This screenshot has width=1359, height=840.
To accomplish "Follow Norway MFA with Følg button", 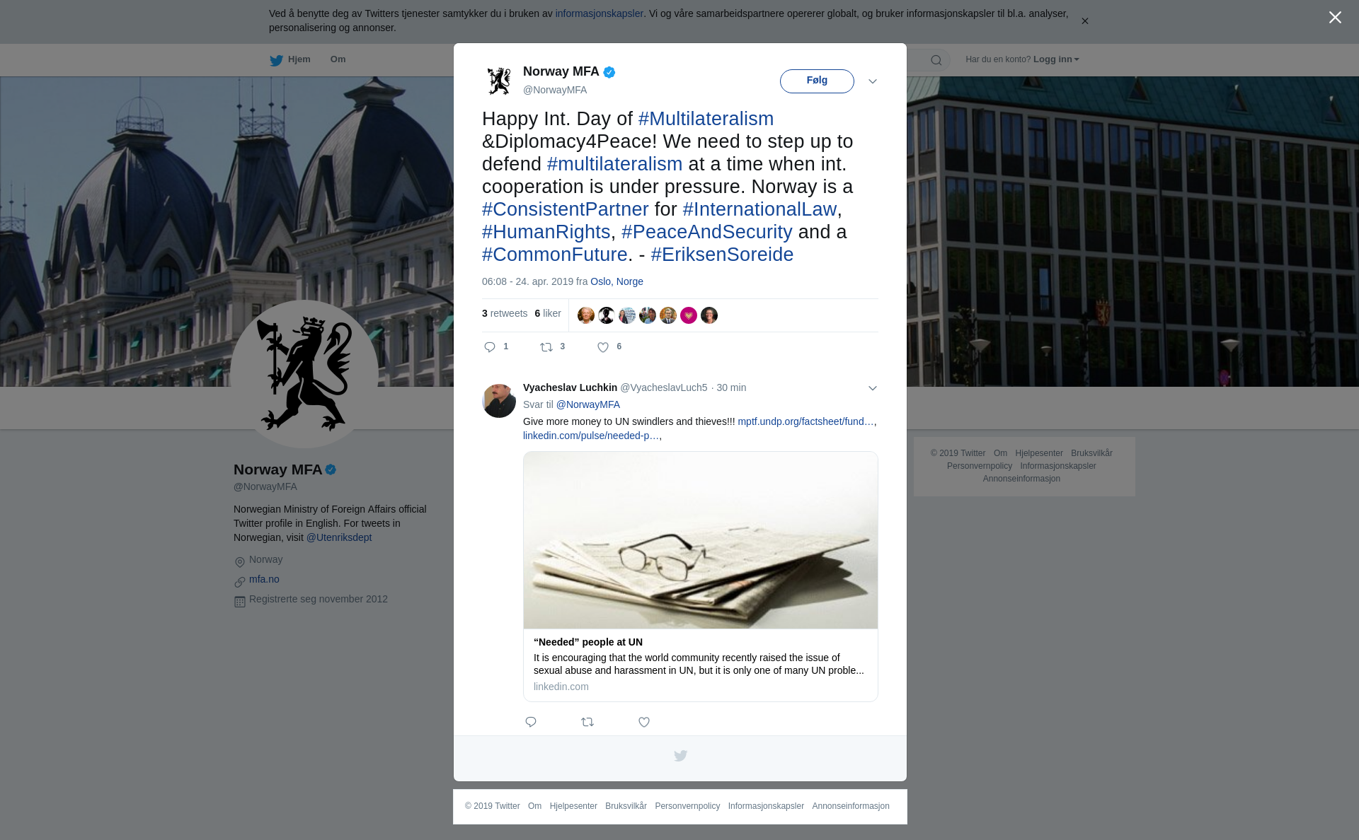I will tap(817, 81).
